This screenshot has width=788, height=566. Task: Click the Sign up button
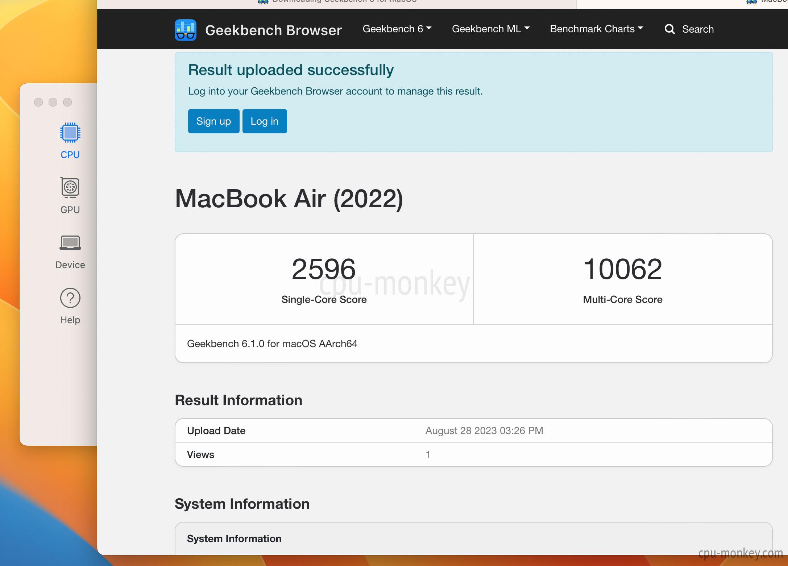[213, 121]
